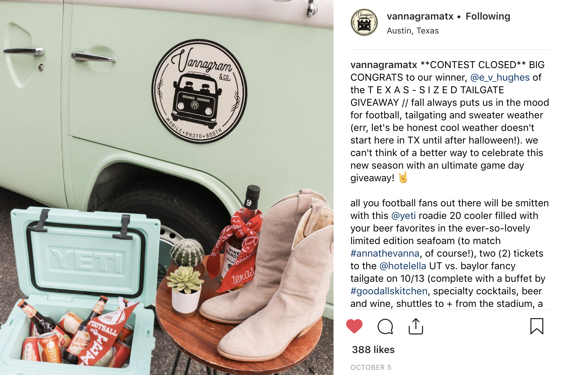Click the rock-on hand emoji in caption
This screenshot has width=565, height=375.
(x=403, y=177)
